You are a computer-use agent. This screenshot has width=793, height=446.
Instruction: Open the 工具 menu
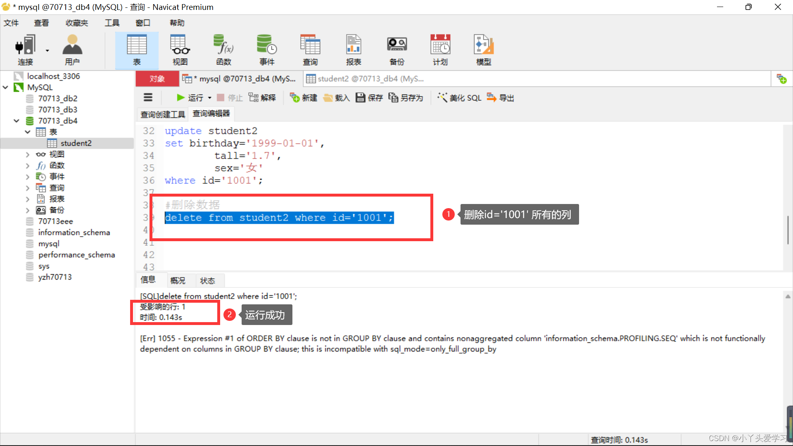pyautogui.click(x=112, y=23)
